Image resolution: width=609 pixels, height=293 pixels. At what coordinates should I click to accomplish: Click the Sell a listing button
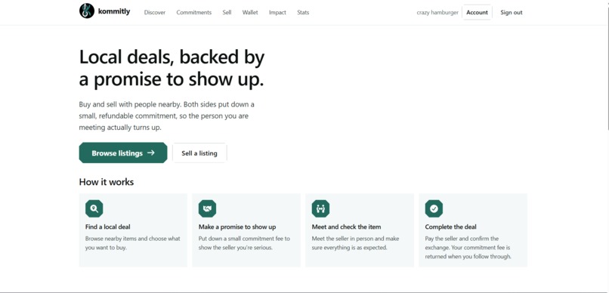[199, 153]
